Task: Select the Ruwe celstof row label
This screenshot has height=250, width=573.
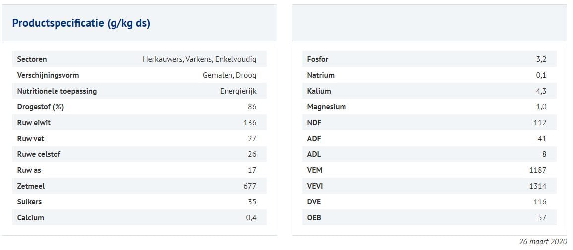Action: [x=39, y=154]
